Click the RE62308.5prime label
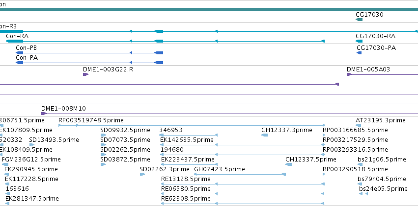This screenshot has width=418, height=206. pyautogui.click(x=186, y=199)
